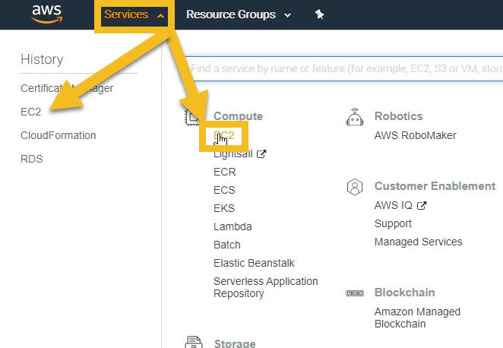Click the AWS IQ external link icon
The image size is (503, 348).
tap(422, 205)
